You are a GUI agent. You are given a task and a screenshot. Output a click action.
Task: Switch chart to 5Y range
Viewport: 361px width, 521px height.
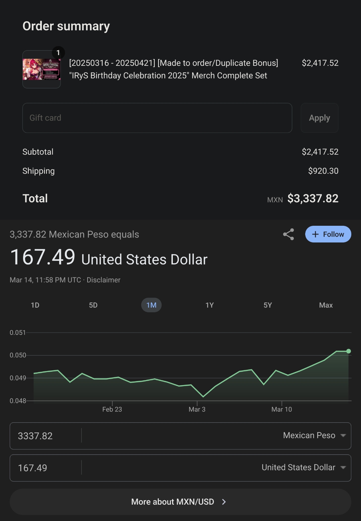(x=268, y=305)
